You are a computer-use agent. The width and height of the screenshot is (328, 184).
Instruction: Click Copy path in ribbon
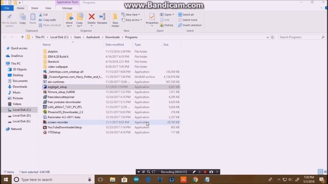[x=48, y=20]
